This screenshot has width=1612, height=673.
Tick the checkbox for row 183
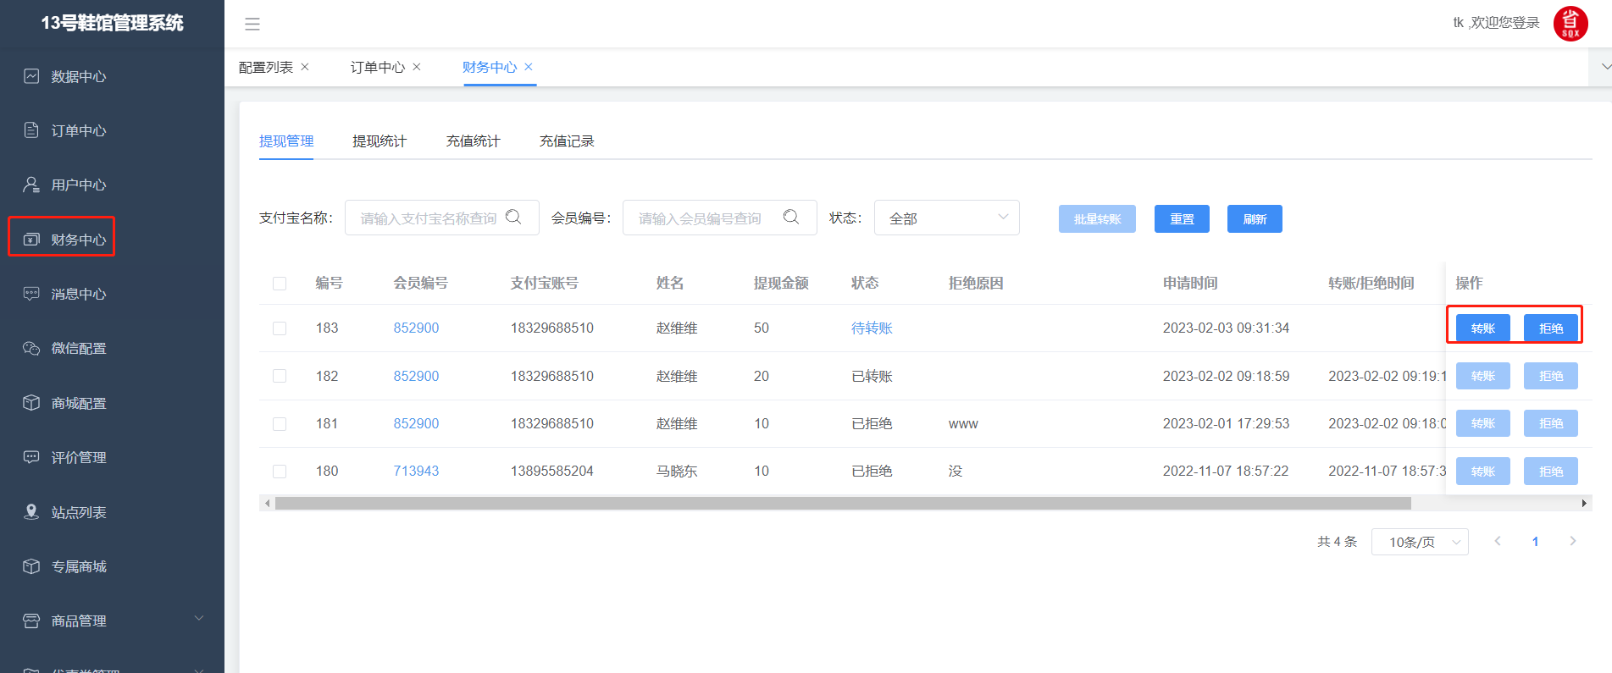pyautogui.click(x=280, y=328)
